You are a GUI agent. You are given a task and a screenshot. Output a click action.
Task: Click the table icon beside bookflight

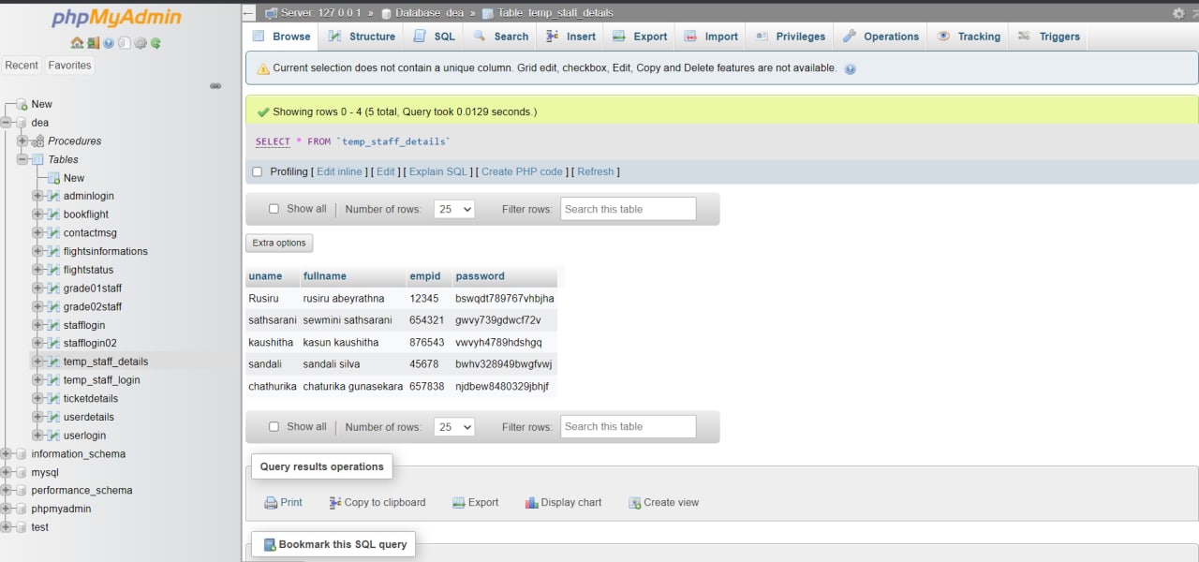(x=53, y=214)
